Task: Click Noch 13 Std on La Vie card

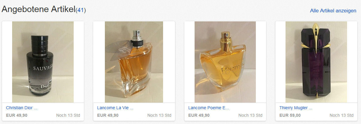Action: tap(159, 115)
